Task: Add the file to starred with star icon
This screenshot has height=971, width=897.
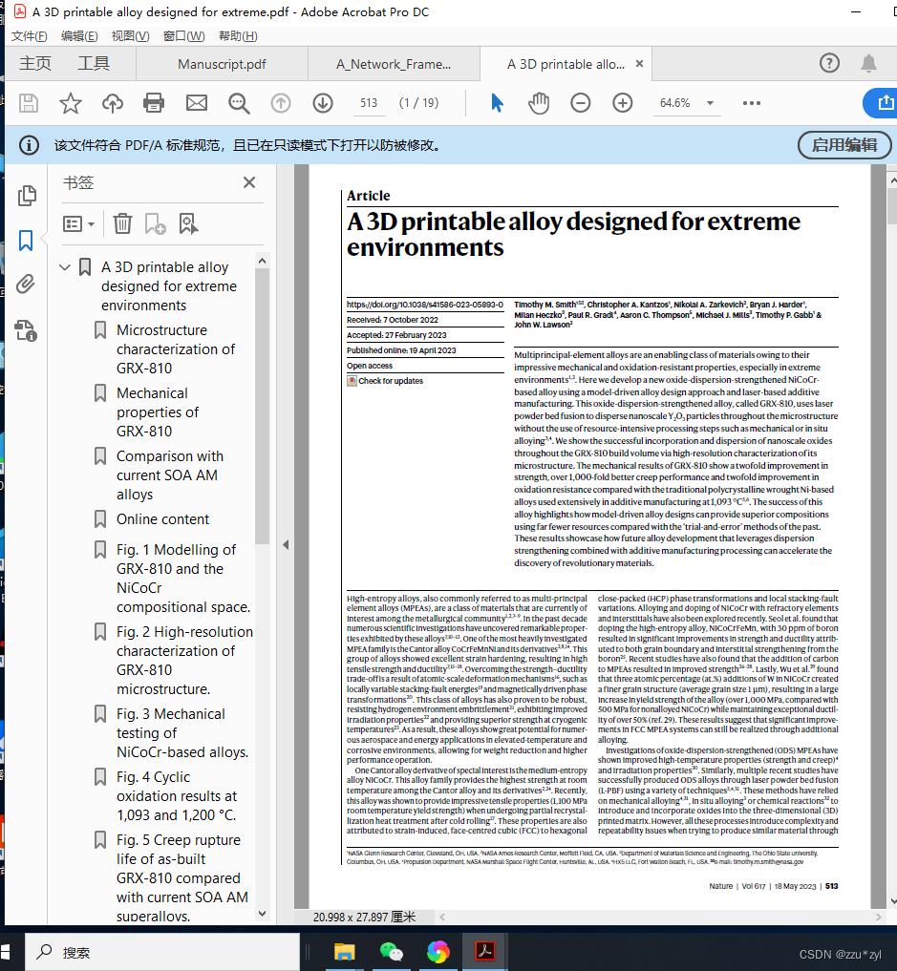Action: click(70, 103)
